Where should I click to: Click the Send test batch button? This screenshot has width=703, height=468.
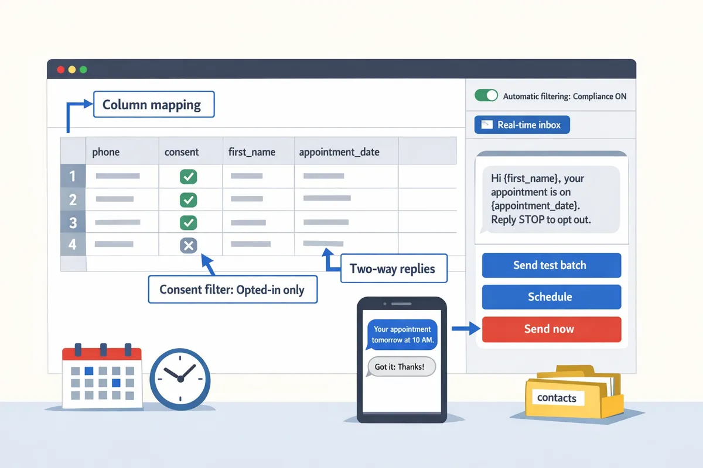pyautogui.click(x=551, y=265)
